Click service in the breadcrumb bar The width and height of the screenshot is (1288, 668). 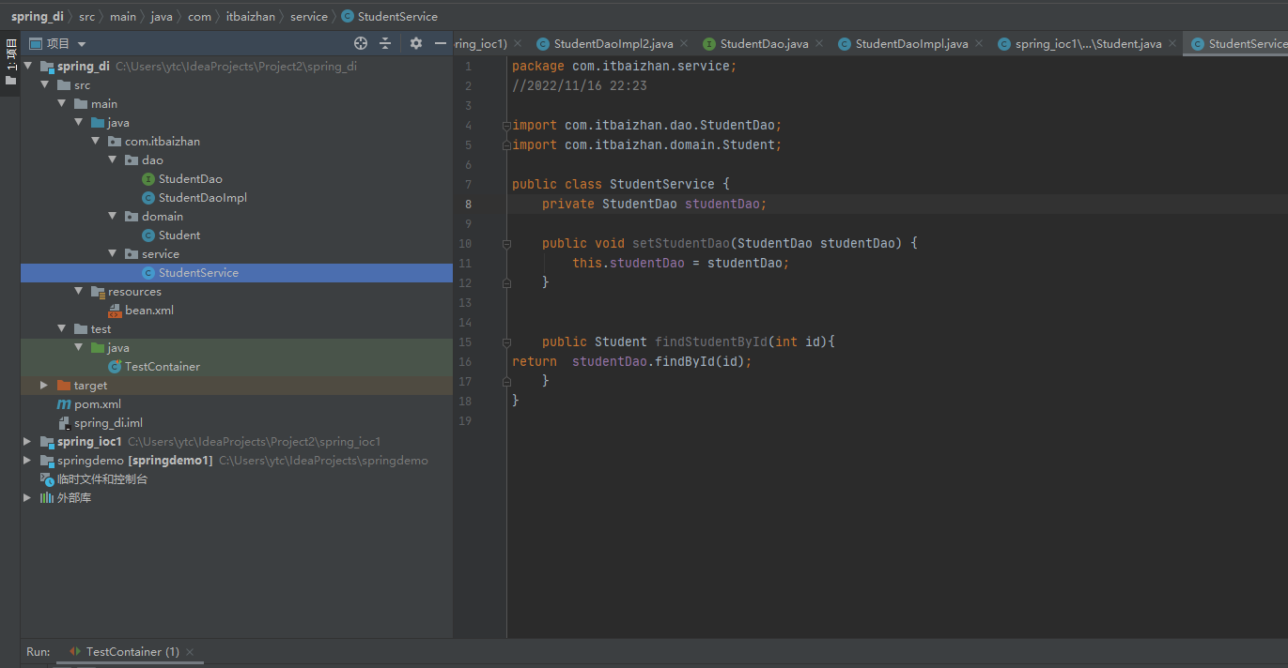(309, 16)
